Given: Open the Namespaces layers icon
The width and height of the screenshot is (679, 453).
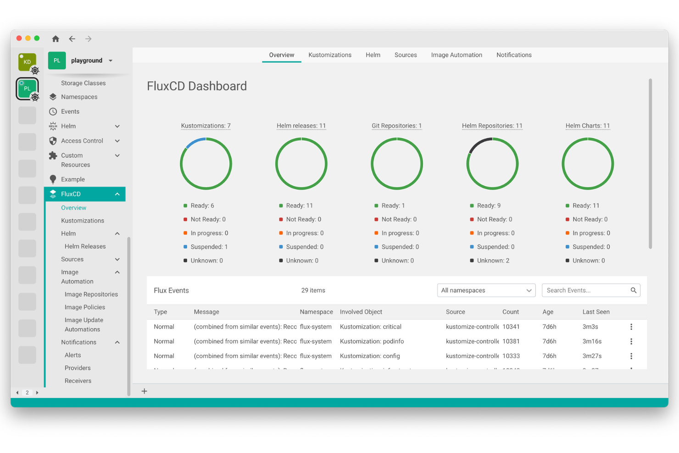Looking at the screenshot, I should [53, 97].
